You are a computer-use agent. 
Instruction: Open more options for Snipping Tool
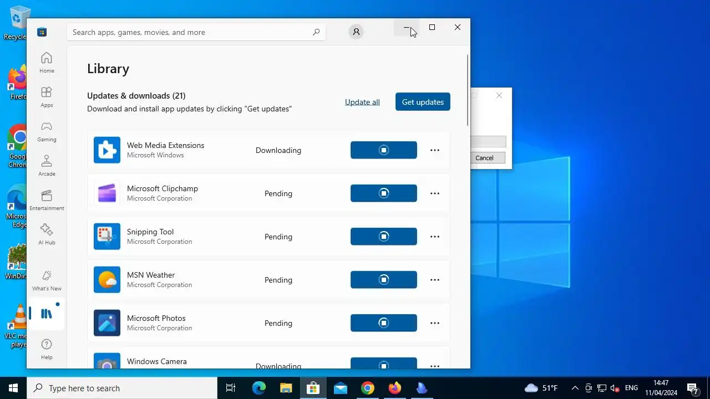point(435,237)
